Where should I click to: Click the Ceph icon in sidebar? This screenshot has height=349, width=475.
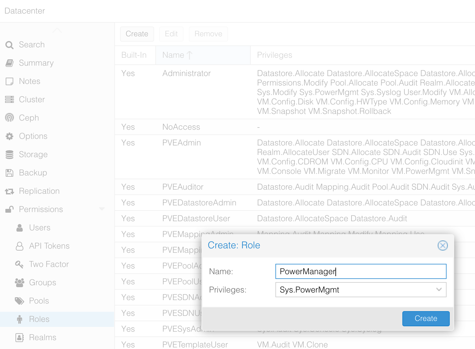coord(9,118)
